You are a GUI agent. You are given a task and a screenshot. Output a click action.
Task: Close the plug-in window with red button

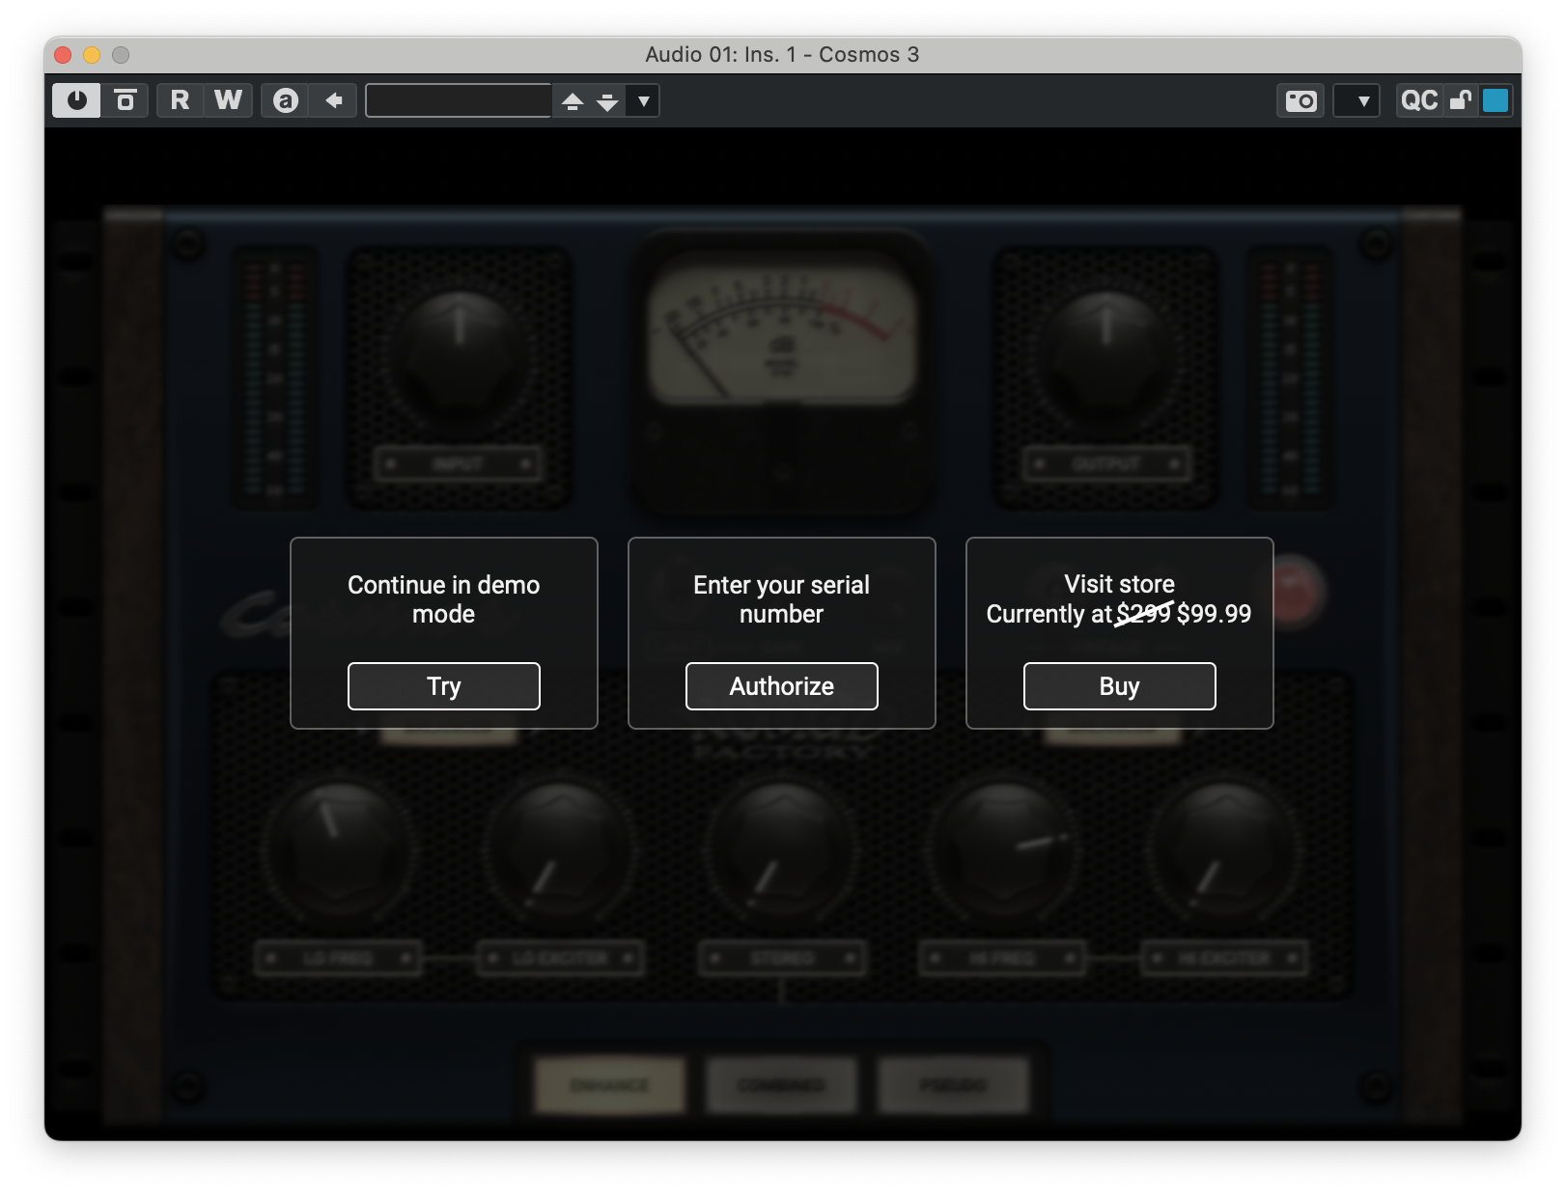coord(64,55)
